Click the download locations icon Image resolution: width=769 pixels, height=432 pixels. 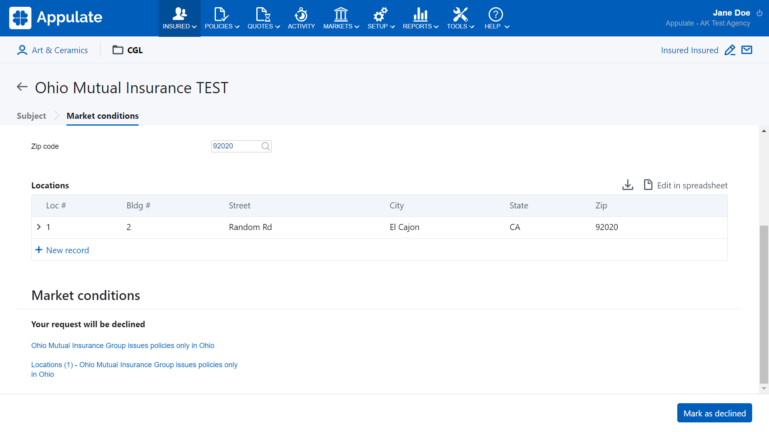click(628, 185)
